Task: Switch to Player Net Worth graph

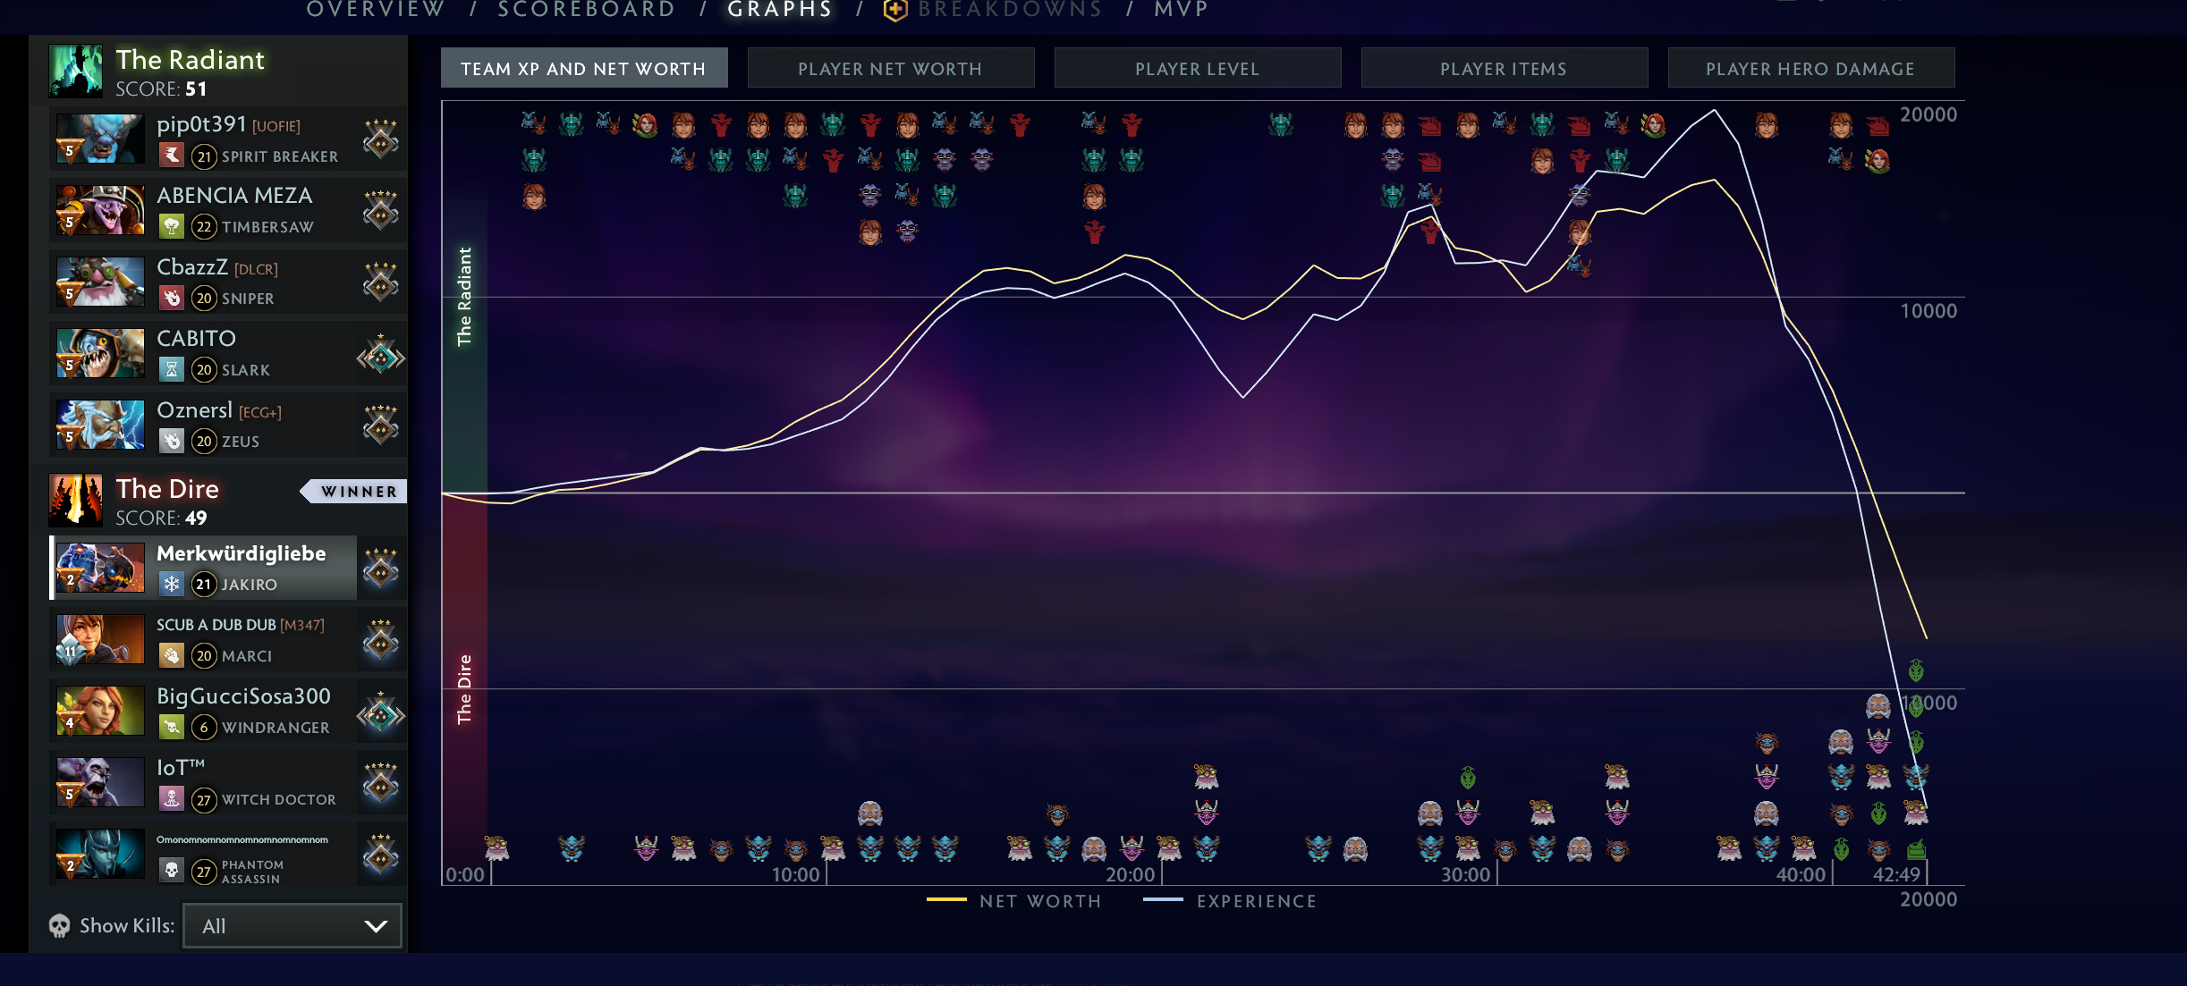Action: click(x=890, y=69)
